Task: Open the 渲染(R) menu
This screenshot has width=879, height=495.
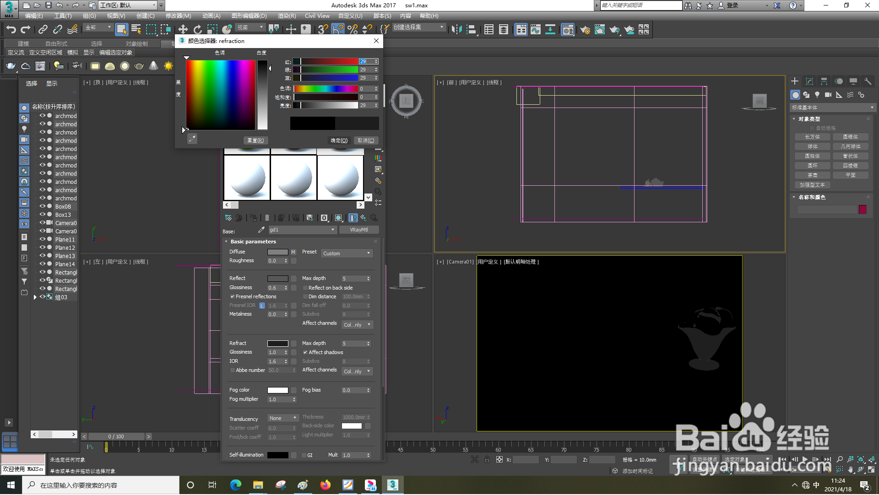Action: click(x=287, y=16)
